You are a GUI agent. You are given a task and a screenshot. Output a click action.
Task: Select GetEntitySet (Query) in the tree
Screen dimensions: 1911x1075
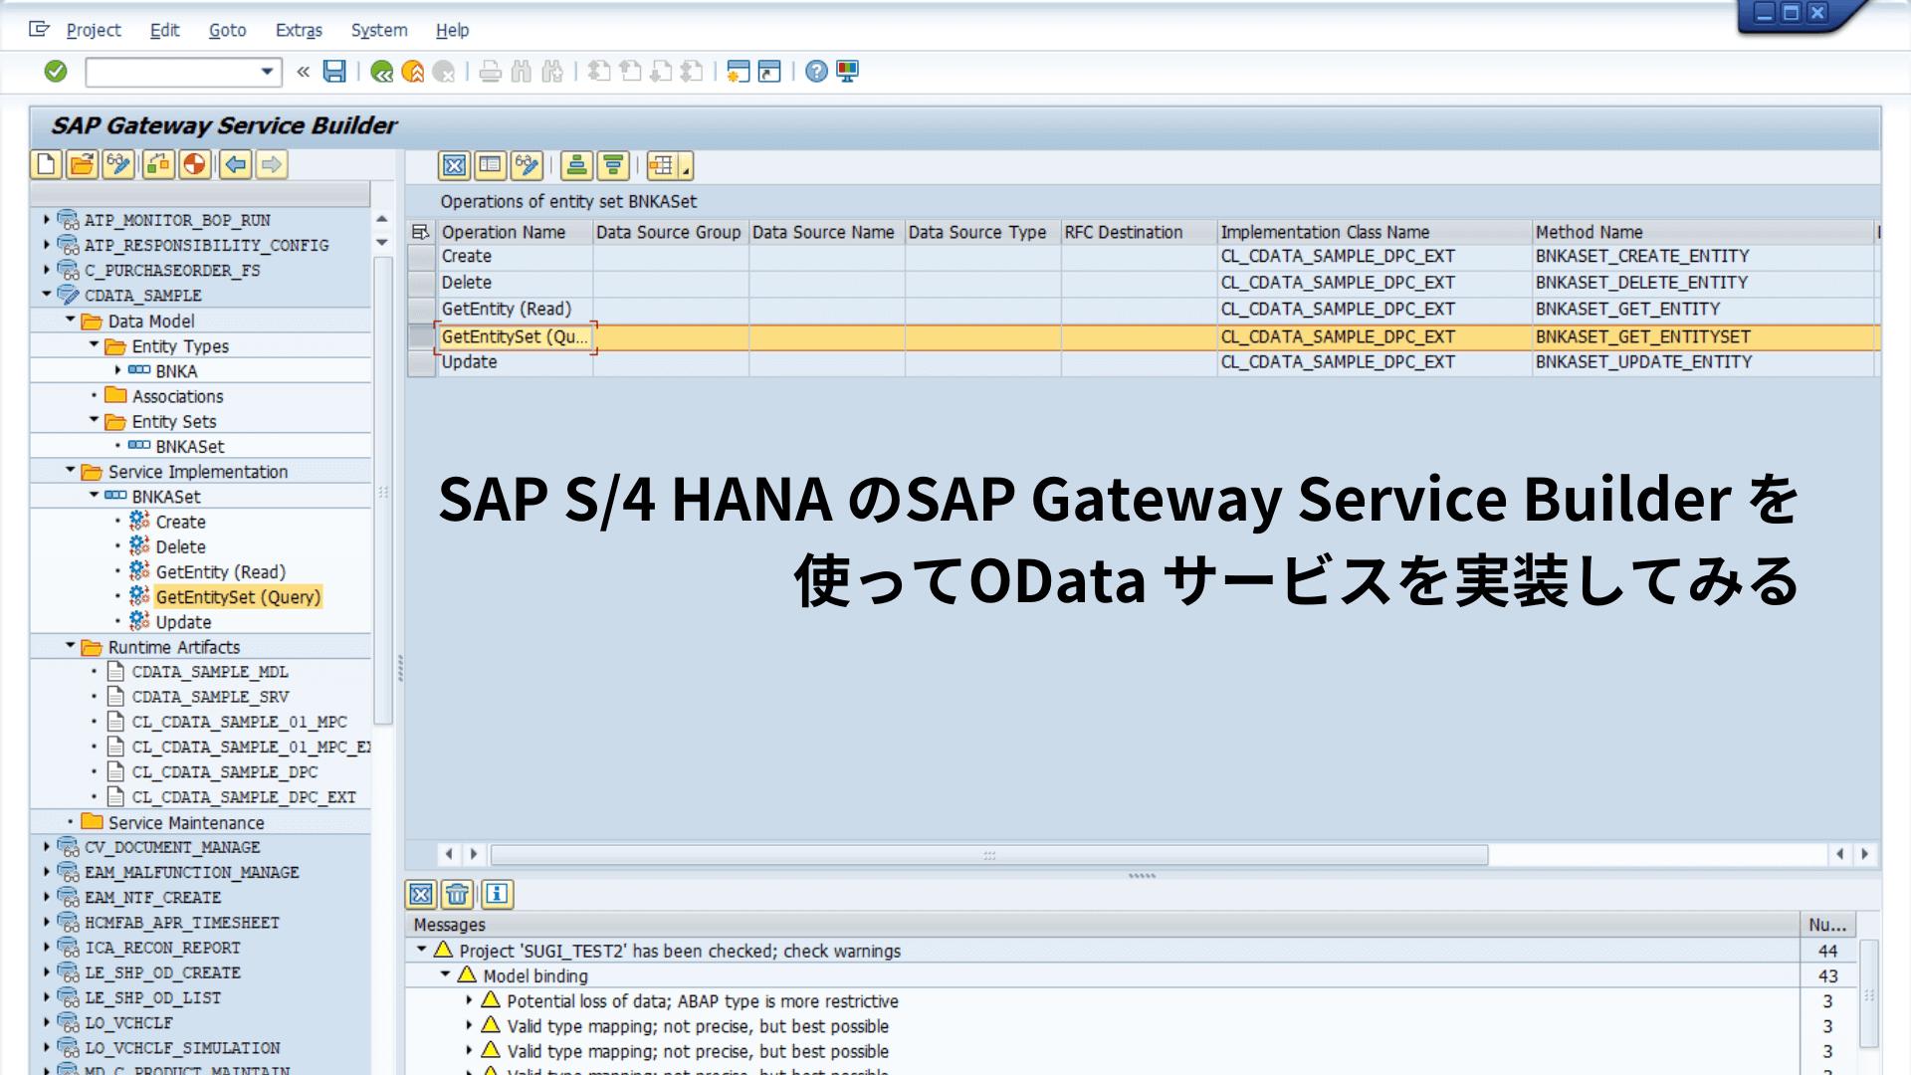pyautogui.click(x=238, y=597)
